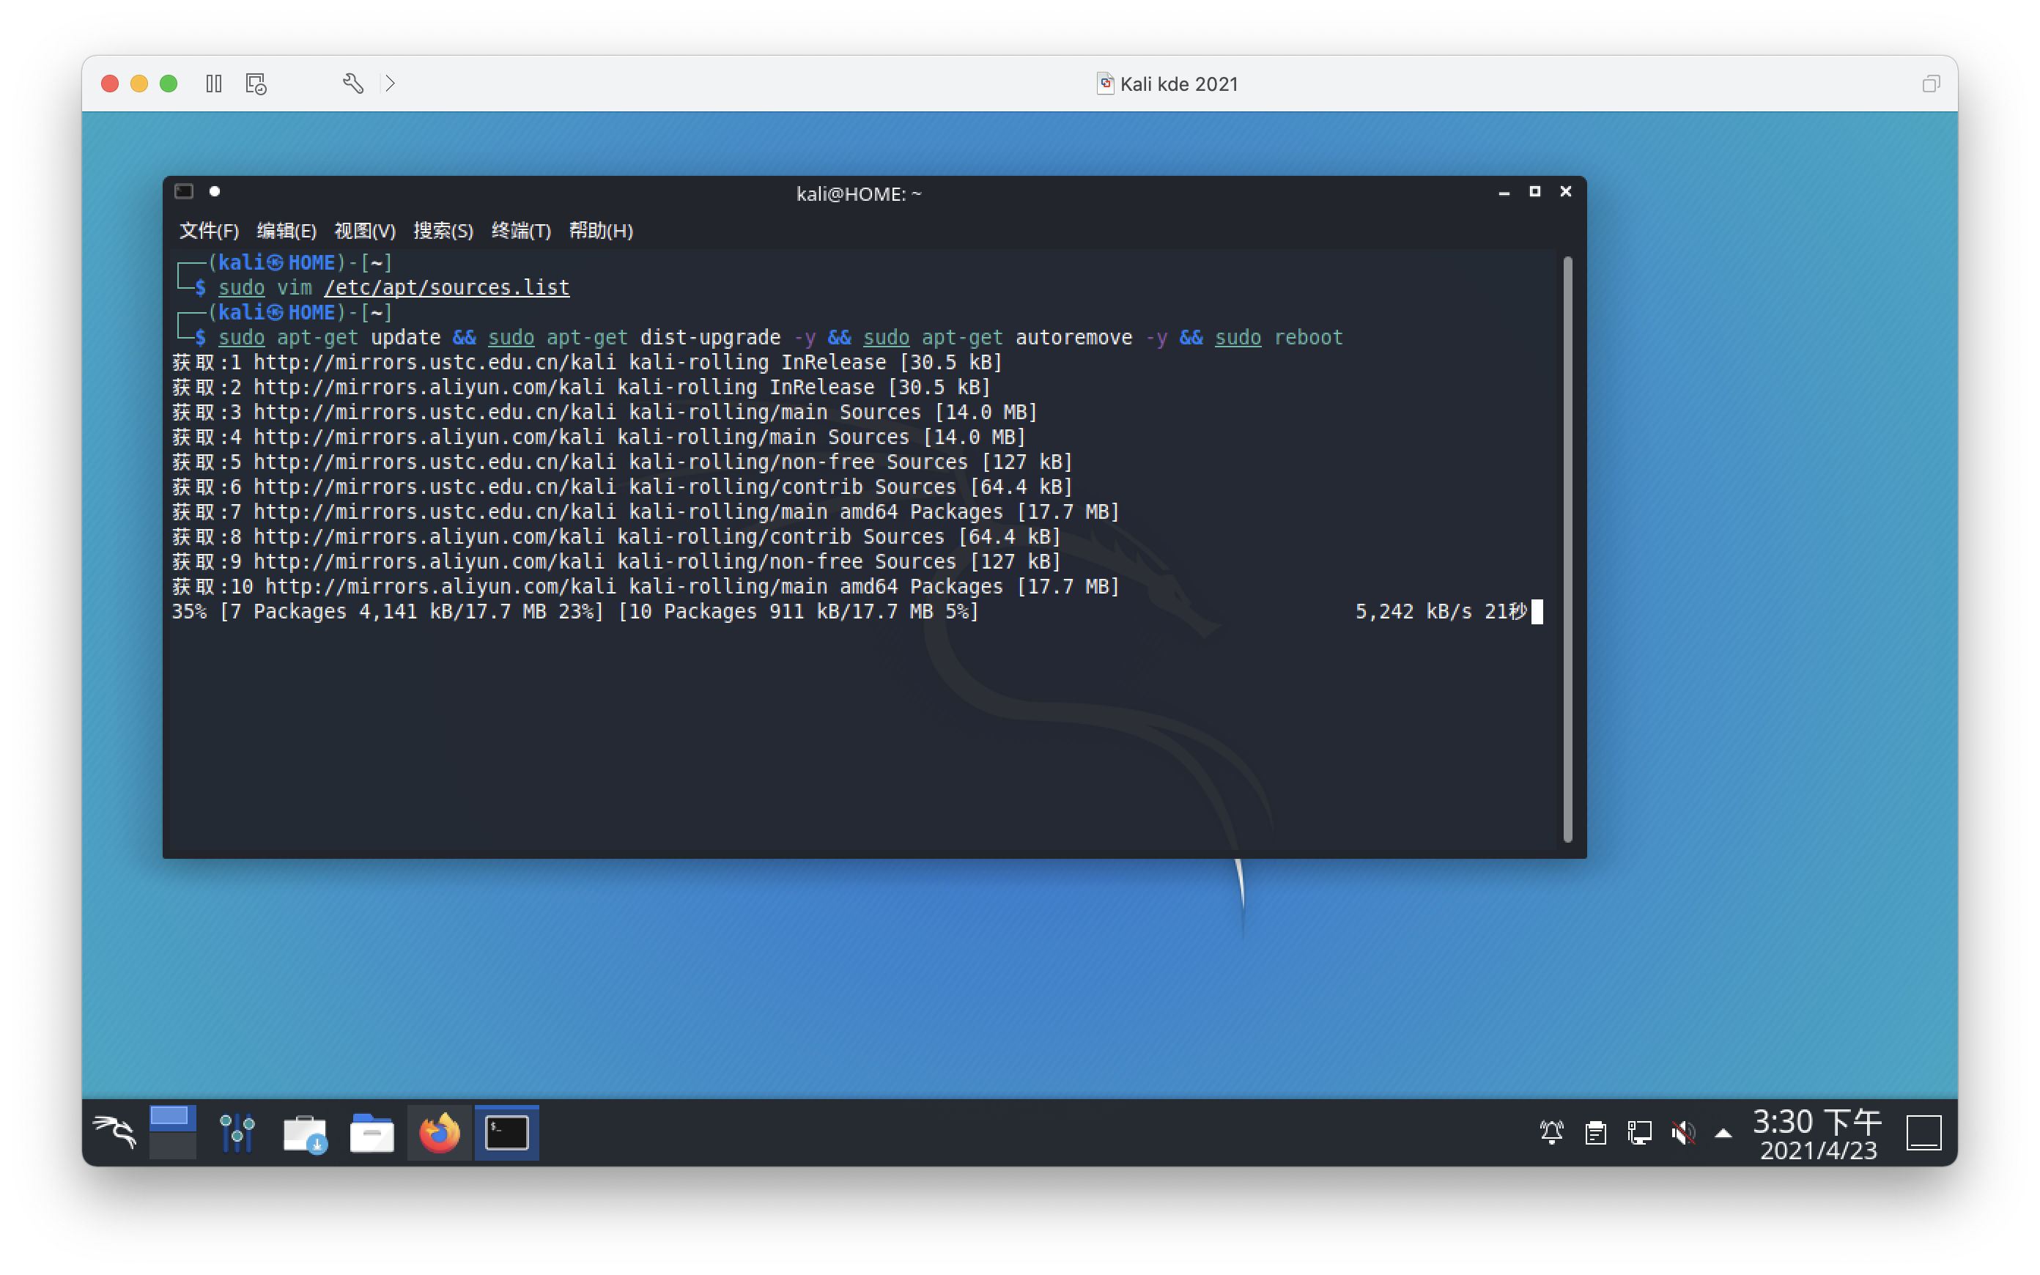Viewport: 2040px width, 1275px height.
Task: Open the notifications bell in system tray
Action: (x=1551, y=1133)
